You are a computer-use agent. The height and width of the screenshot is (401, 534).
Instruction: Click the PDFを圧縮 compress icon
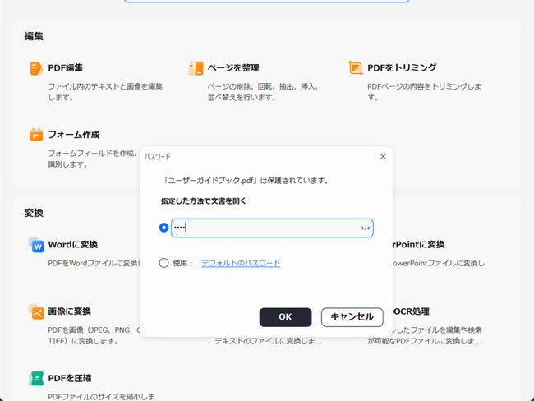(36, 378)
